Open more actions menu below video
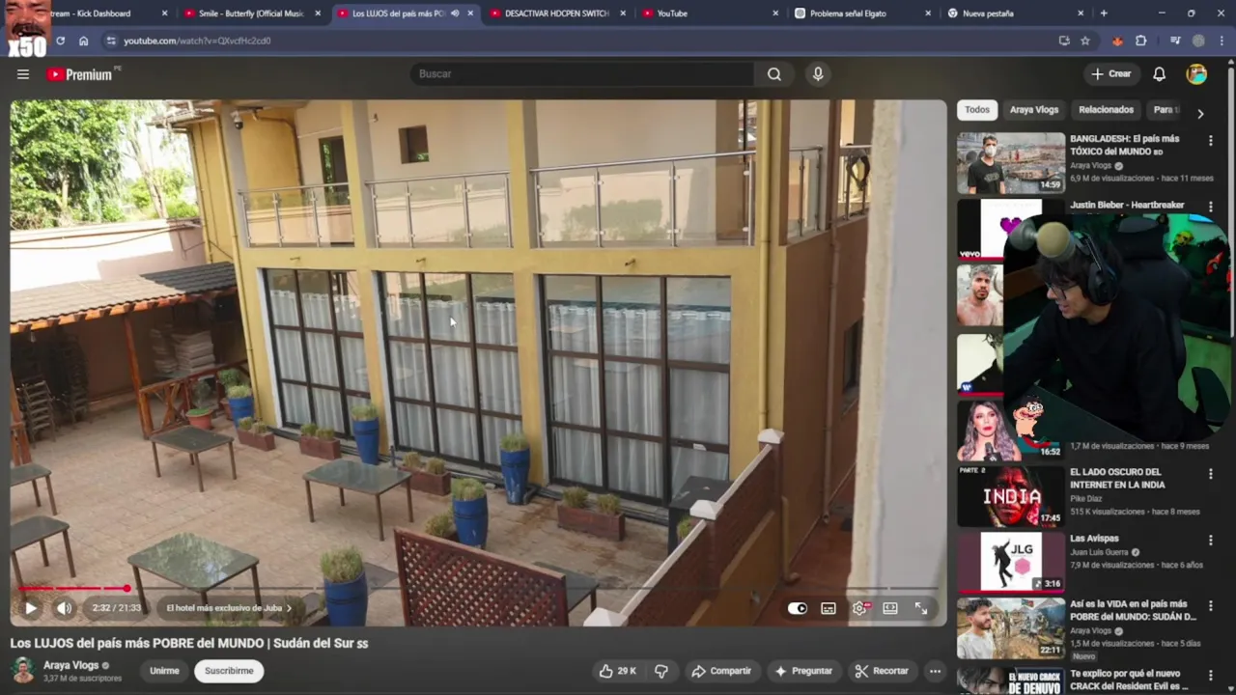1236x695 pixels. click(935, 671)
